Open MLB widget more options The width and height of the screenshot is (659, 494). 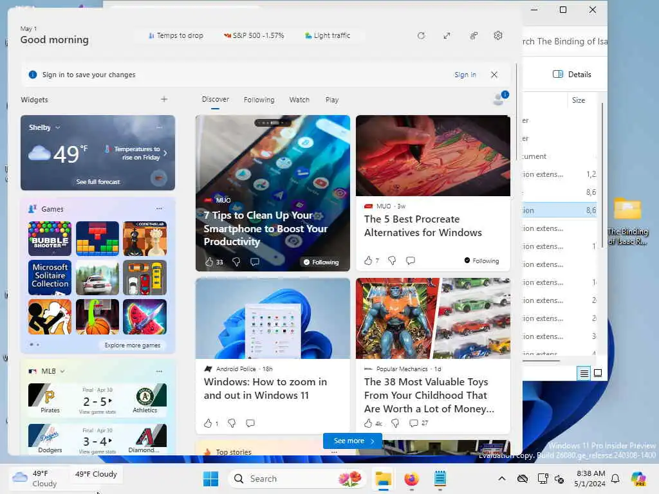pos(160,371)
